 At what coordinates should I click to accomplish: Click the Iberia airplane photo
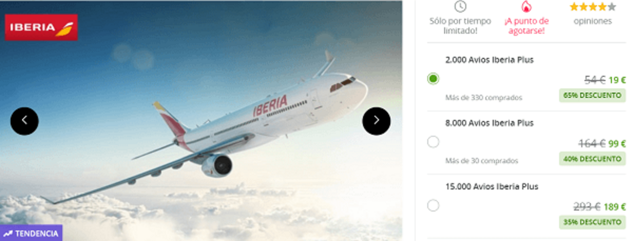click(201, 120)
